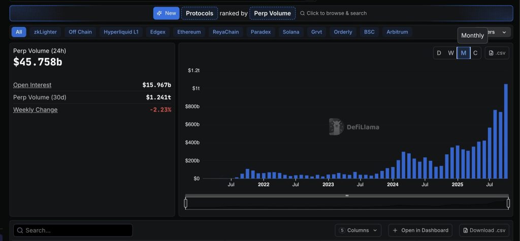Click the Download .csv file icon
Screen dimensions: 520x241
coord(464,230)
